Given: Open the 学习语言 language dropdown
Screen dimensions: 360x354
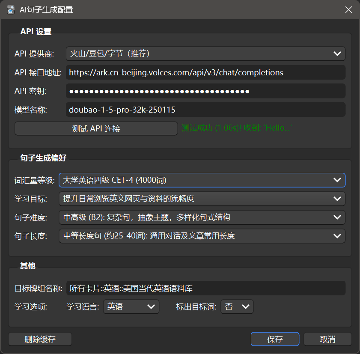Looking at the screenshot, I should pos(131,306).
